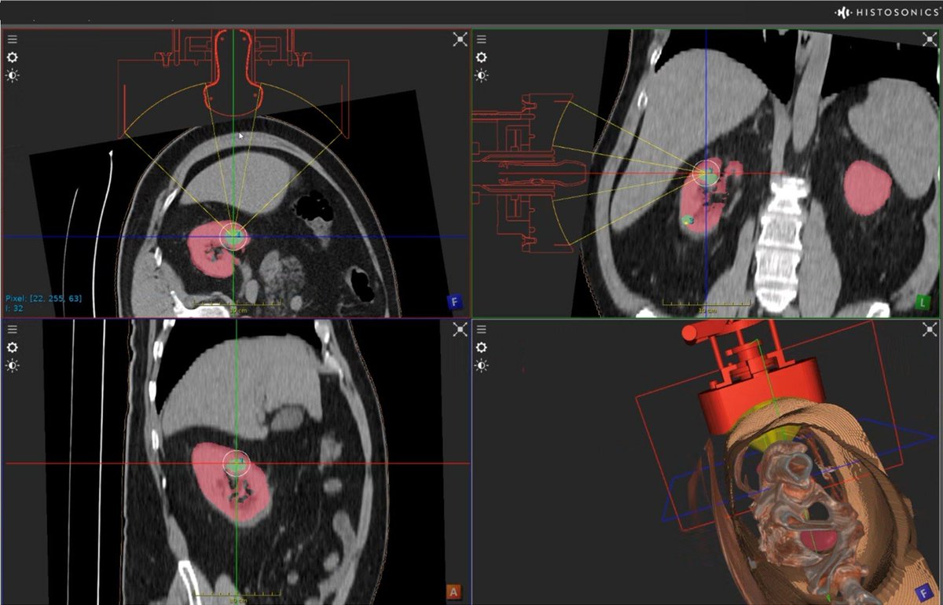Open coronal view gear settings
Screen dimensions: 943x605
coord(482,57)
